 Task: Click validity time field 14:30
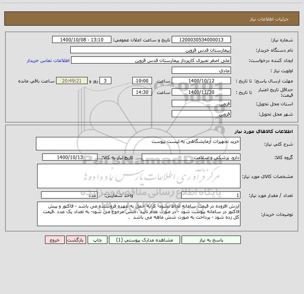pyautogui.click(x=142, y=92)
